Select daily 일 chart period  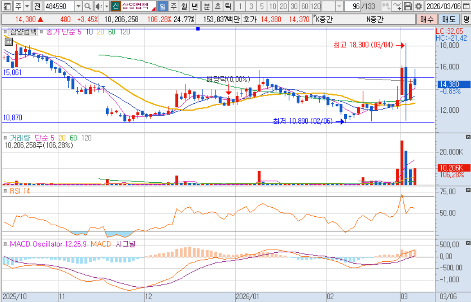click(163, 6)
